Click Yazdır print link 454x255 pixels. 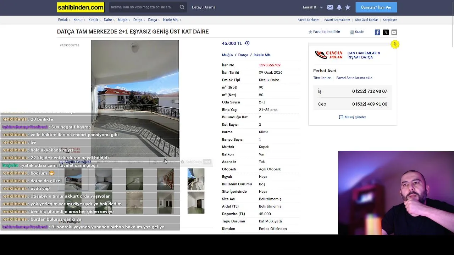point(357,32)
